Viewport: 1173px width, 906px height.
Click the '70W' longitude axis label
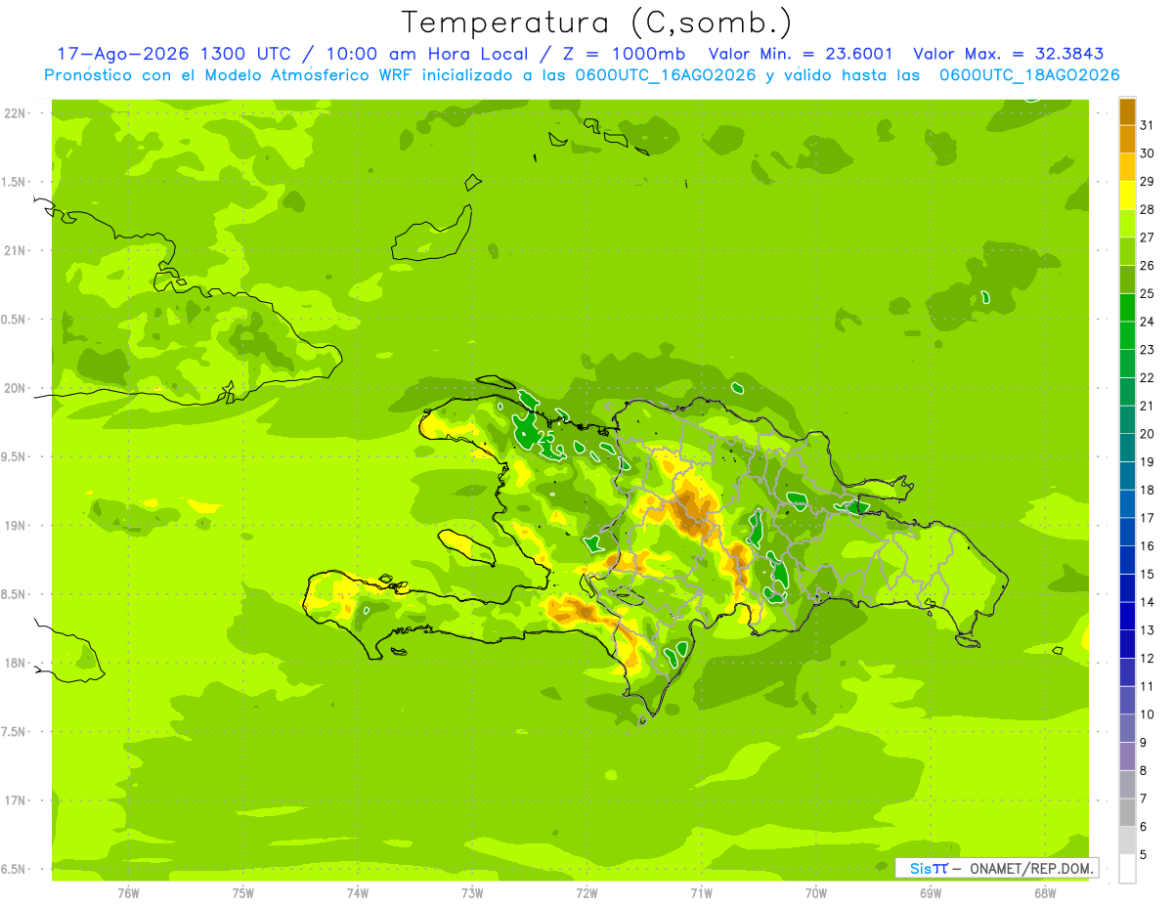[x=816, y=892]
